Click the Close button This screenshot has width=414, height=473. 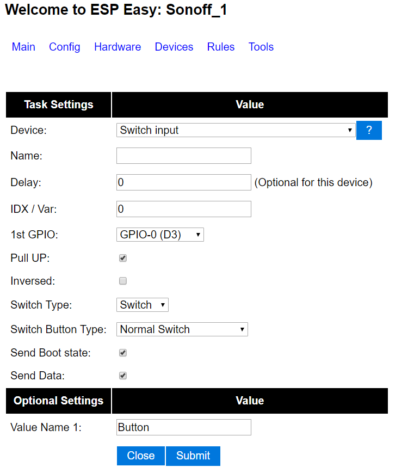pyautogui.click(x=141, y=456)
